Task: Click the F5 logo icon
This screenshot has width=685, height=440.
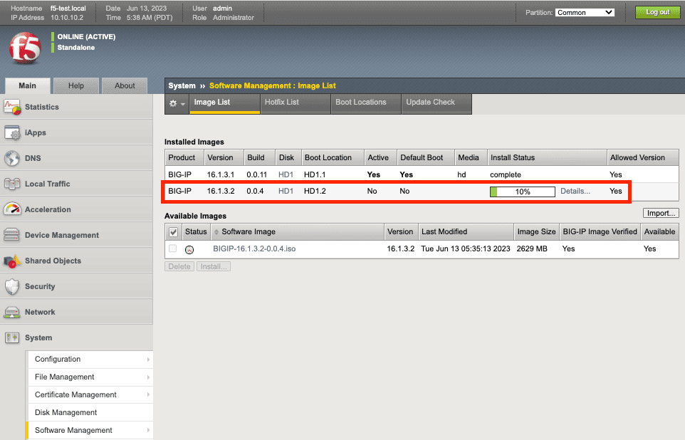Action: pos(25,48)
